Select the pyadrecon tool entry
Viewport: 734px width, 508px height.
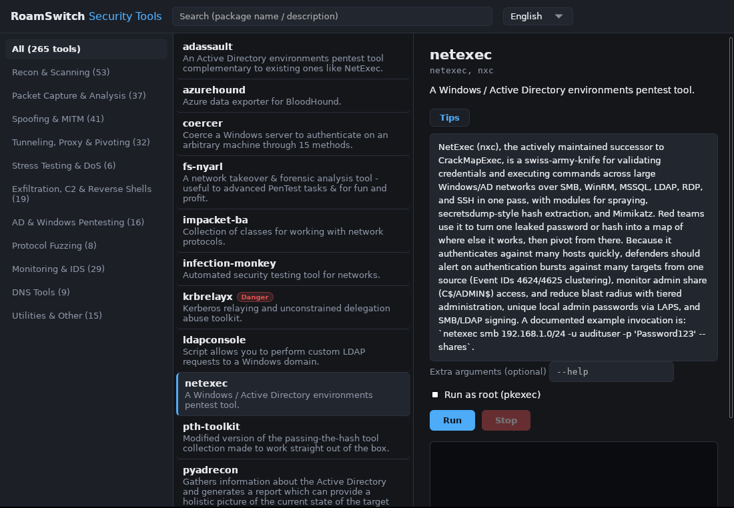(x=293, y=484)
